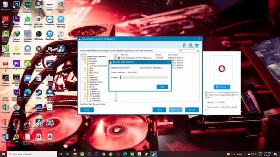Viewport: 280px width, 157px height.
Task: Click the taskbar search box
Action: [32, 154]
